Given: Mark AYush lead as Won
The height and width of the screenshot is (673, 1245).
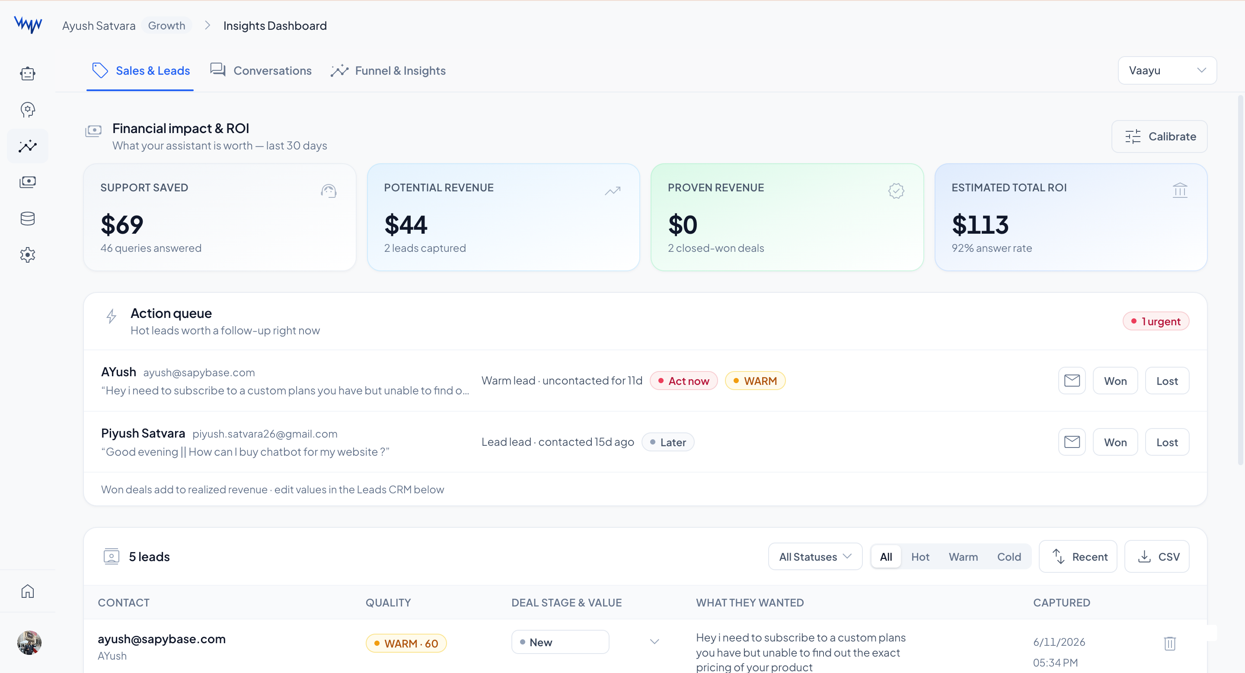Looking at the screenshot, I should tap(1115, 381).
